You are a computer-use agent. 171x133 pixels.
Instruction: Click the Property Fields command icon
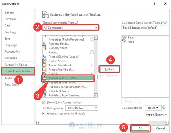[44, 43]
